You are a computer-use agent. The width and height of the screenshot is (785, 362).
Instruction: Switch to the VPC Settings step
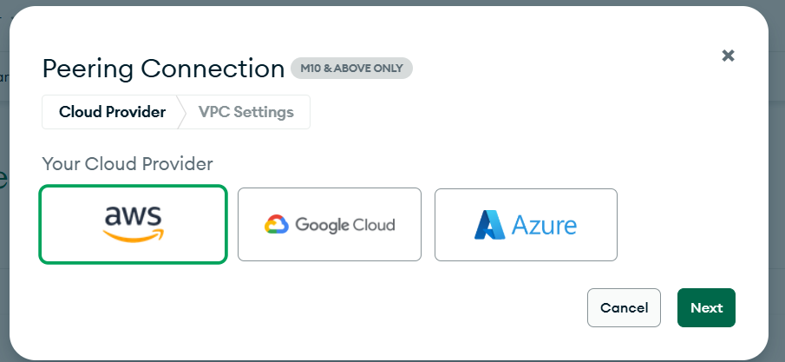coord(245,112)
